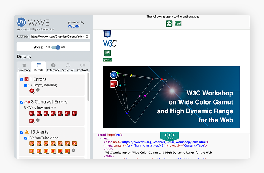Click the green linked image icon below W3C logo
264x173 pixels.
107,53
